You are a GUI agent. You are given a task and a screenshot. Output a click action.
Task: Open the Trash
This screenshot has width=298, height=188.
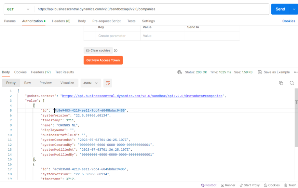pyautogui.click(x=290, y=185)
